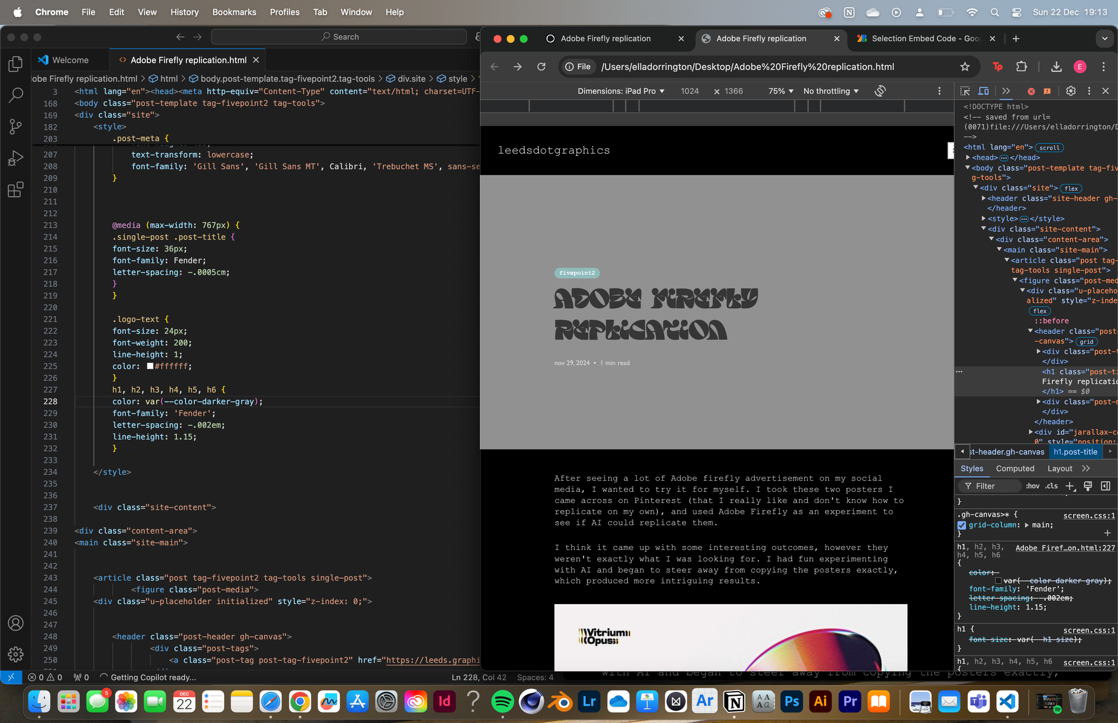Collapse div.site-content node in DOM tree
The image size is (1118, 723).
(x=983, y=229)
